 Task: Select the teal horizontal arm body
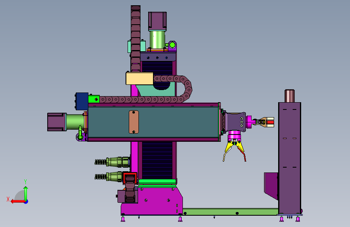[x=153, y=122]
